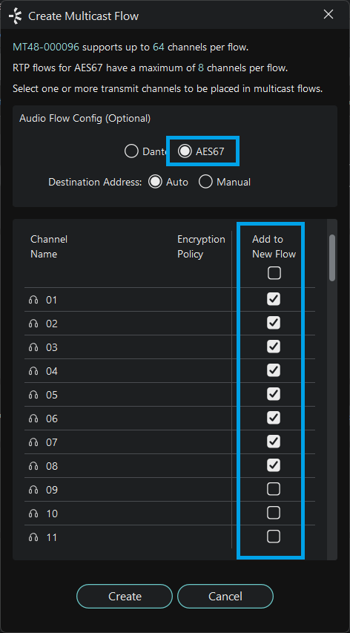Image resolution: width=350 pixels, height=633 pixels.
Task: Click the headphone icon for channel 08
Action: (x=33, y=466)
